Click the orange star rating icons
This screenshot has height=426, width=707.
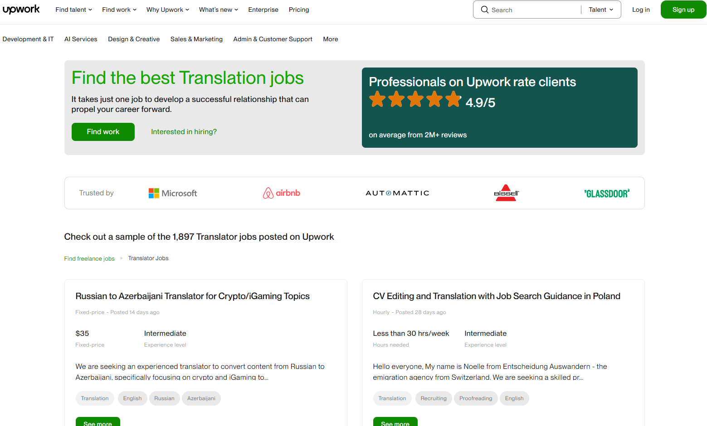coord(414,99)
